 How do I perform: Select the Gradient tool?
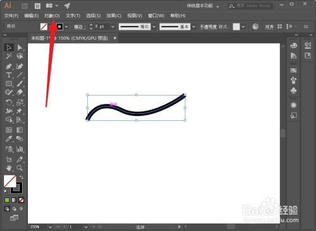[x=20, y=130]
